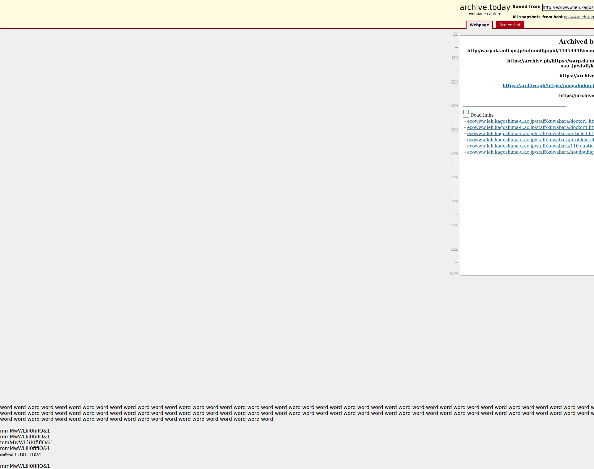Jump to 100% page marker
594x469 pixels.
pos(454,274)
